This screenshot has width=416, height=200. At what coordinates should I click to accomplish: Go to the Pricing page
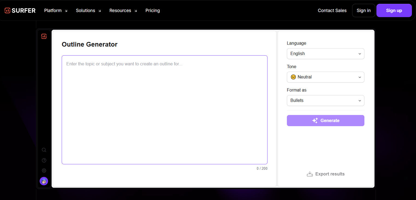pyautogui.click(x=153, y=10)
